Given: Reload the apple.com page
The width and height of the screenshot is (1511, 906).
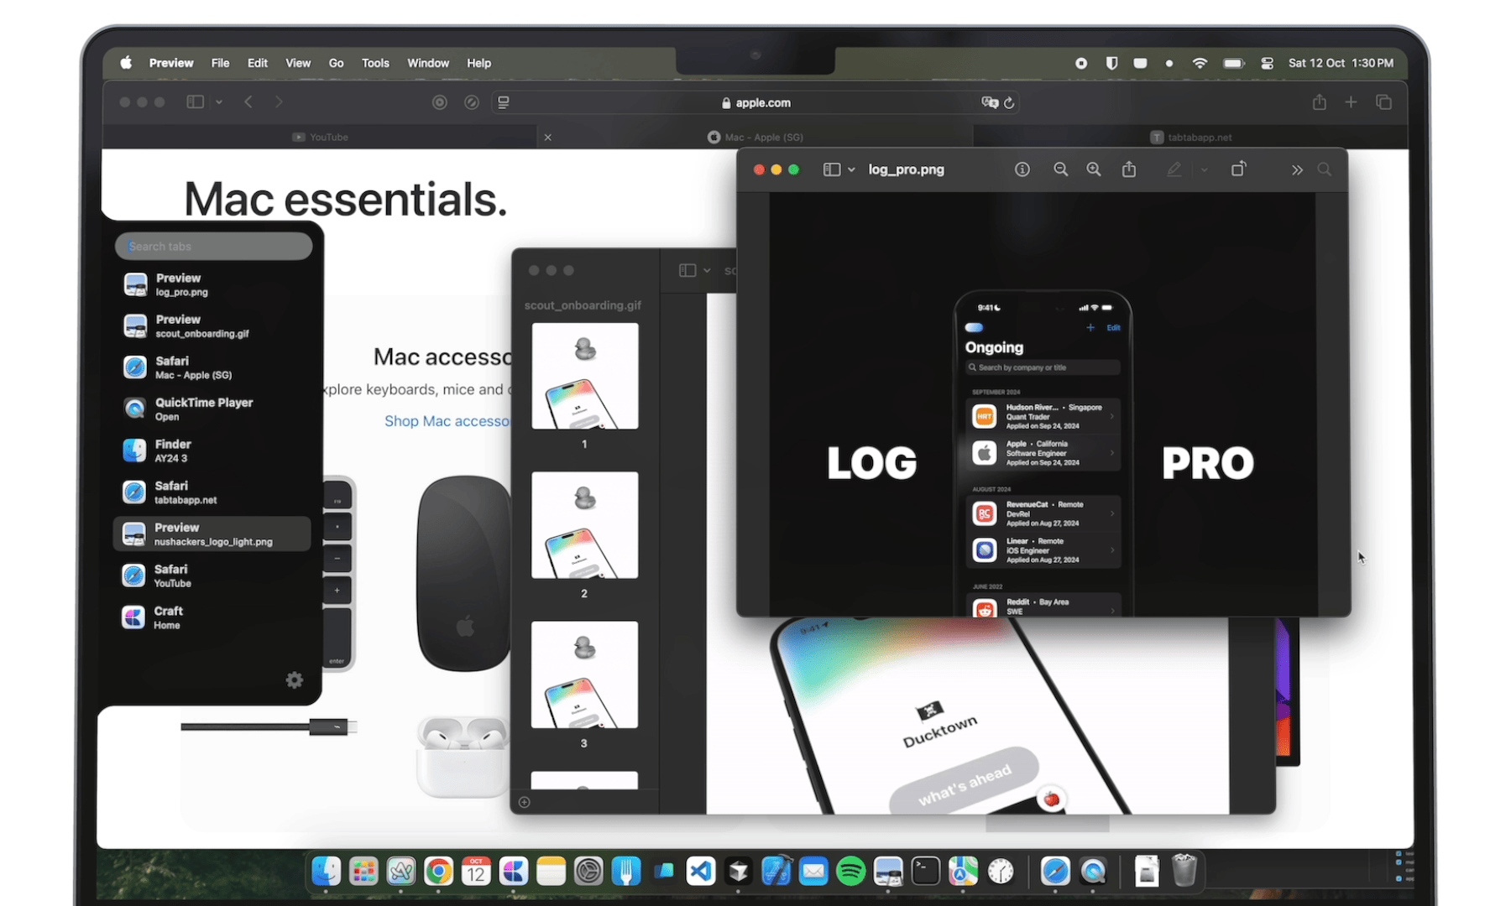Looking at the screenshot, I should pyautogui.click(x=1009, y=102).
